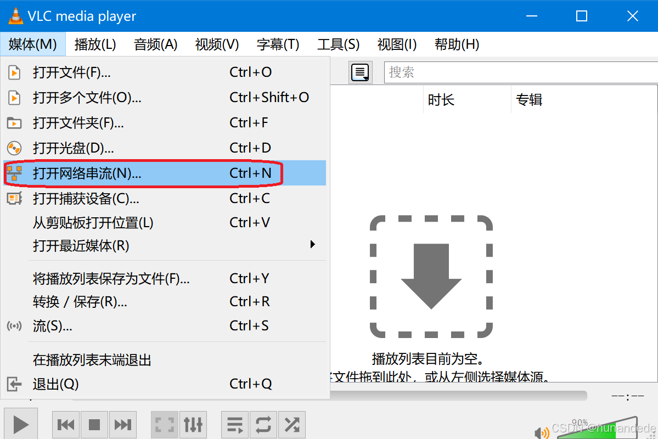Open the 工具(S) menu

point(338,44)
